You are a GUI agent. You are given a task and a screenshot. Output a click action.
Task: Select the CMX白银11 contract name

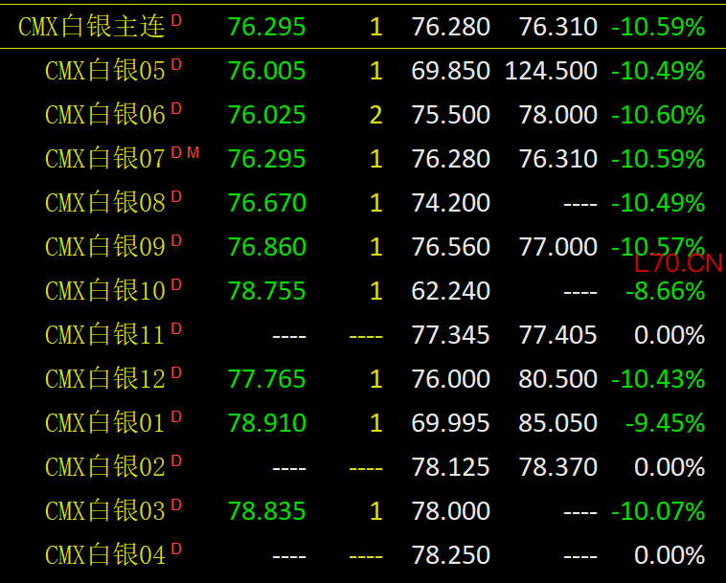pyautogui.click(x=105, y=334)
